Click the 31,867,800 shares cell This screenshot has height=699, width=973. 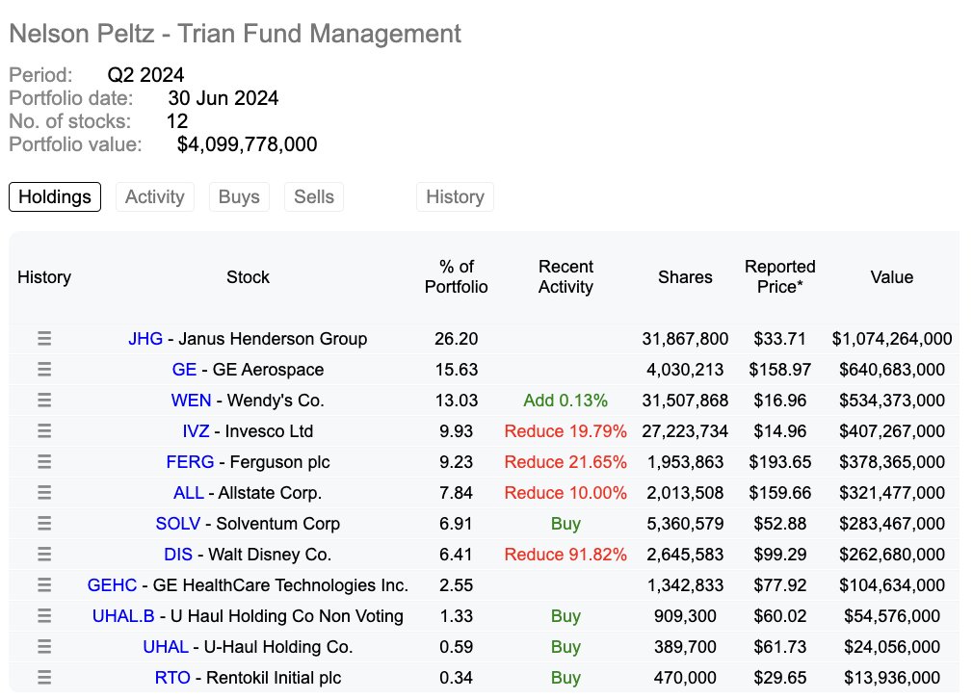[685, 339]
